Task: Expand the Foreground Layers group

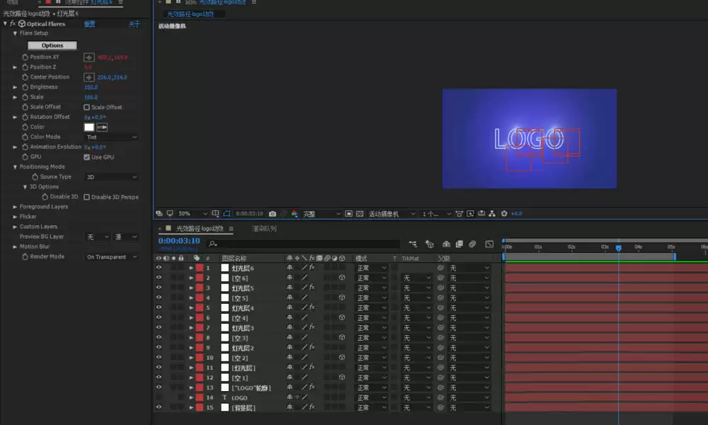Action: (x=15, y=207)
